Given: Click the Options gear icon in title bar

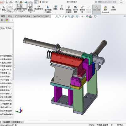Looking at the screenshot, I should point(47,2).
